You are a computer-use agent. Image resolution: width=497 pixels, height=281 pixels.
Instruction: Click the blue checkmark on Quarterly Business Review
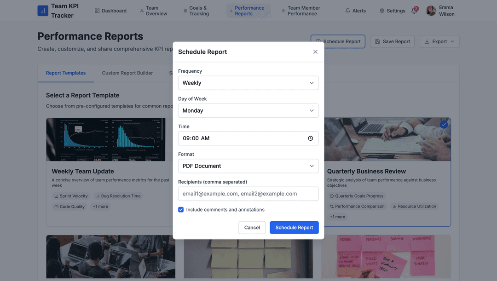pos(444,124)
